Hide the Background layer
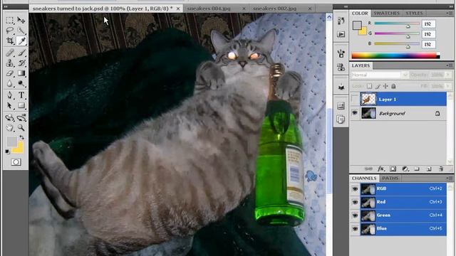 pos(355,113)
